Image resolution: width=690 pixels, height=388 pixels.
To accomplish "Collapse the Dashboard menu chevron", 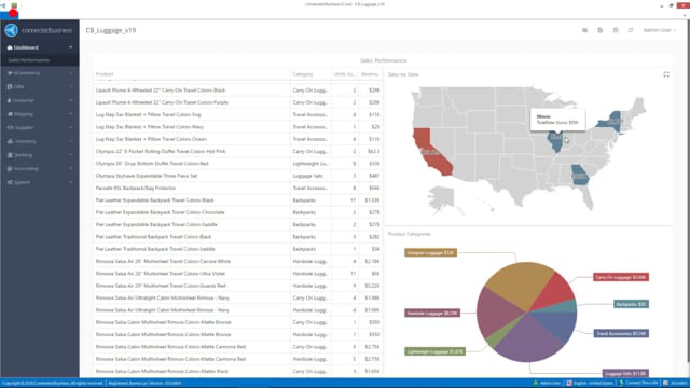I will point(71,47).
